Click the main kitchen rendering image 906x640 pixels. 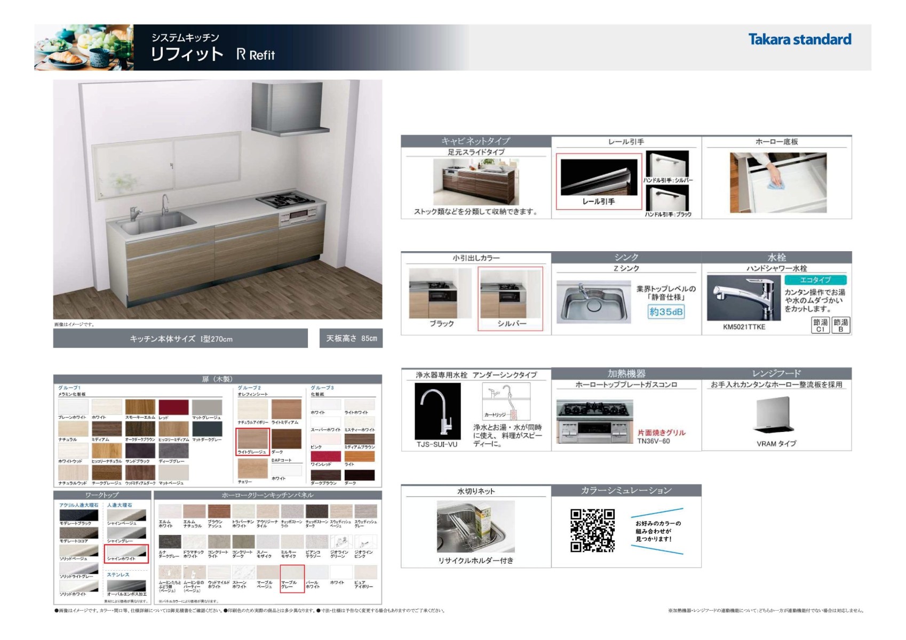[x=218, y=199]
